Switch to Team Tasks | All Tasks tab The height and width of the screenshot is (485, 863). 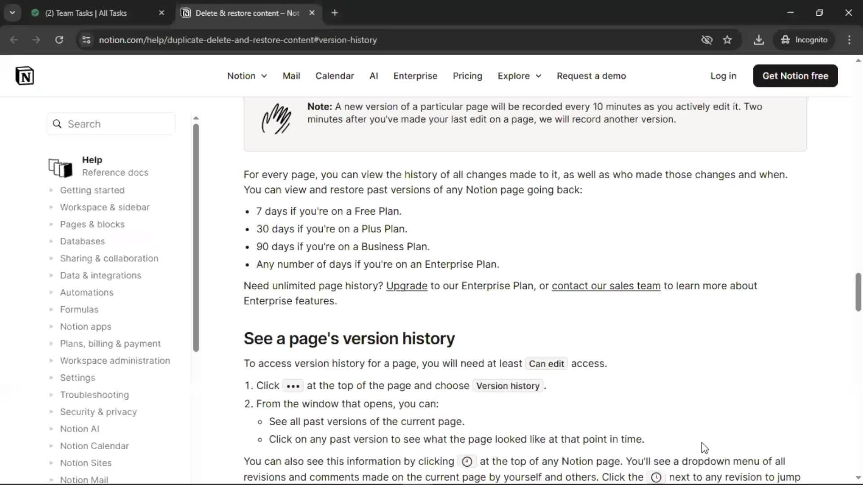85,13
